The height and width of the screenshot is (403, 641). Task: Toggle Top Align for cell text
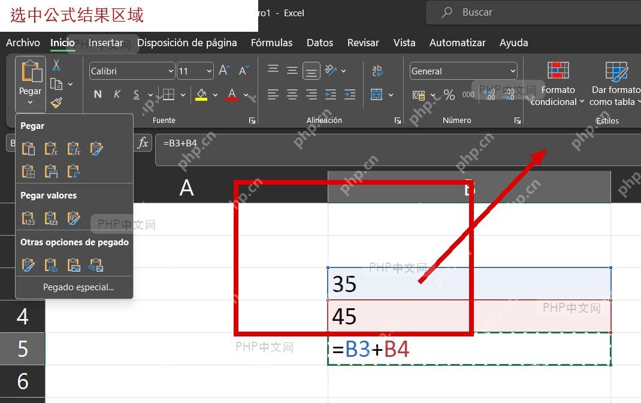click(x=273, y=70)
